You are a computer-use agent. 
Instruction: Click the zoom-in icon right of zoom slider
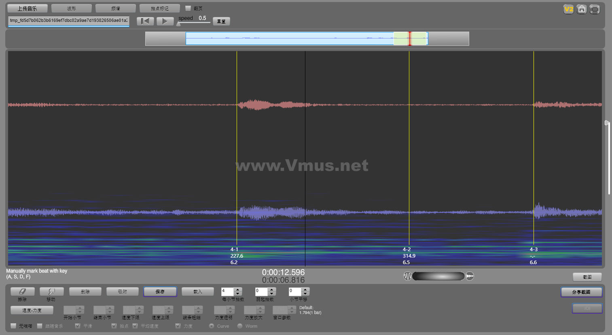[x=470, y=276]
